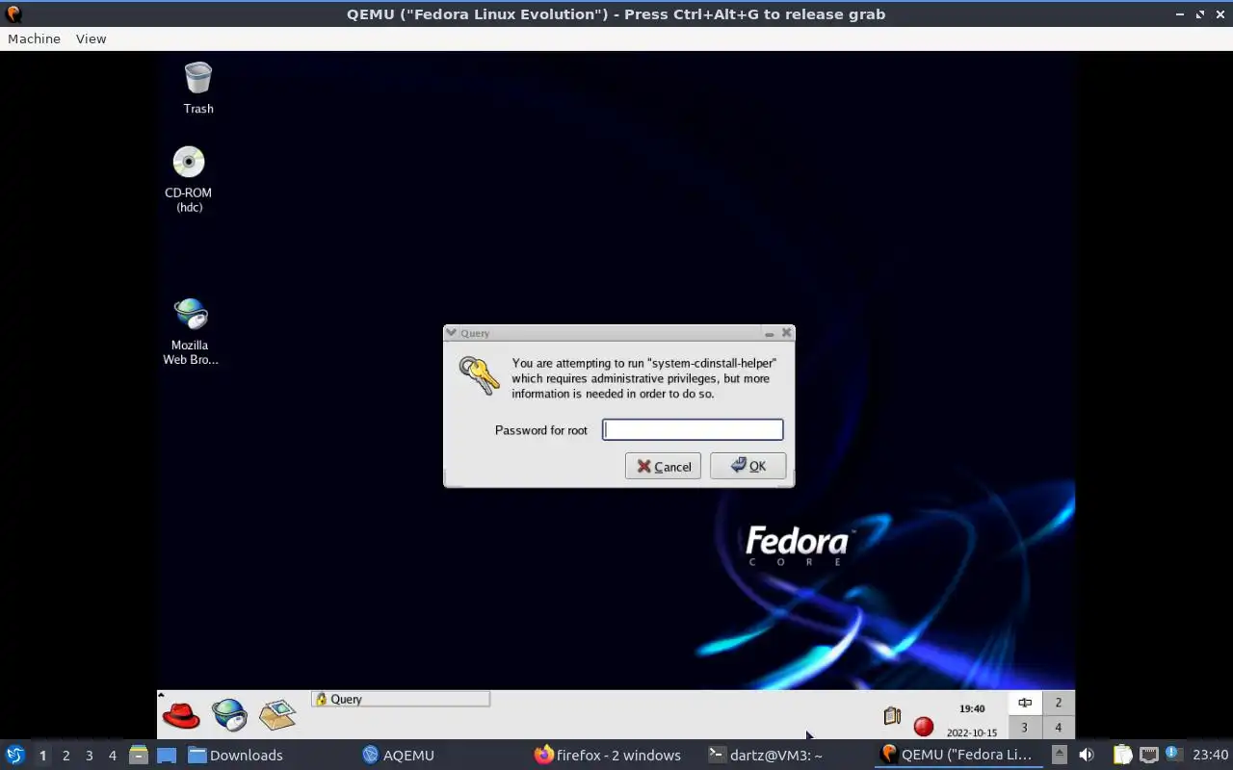Launch Mozilla browser from the Fedora panel

point(229,715)
